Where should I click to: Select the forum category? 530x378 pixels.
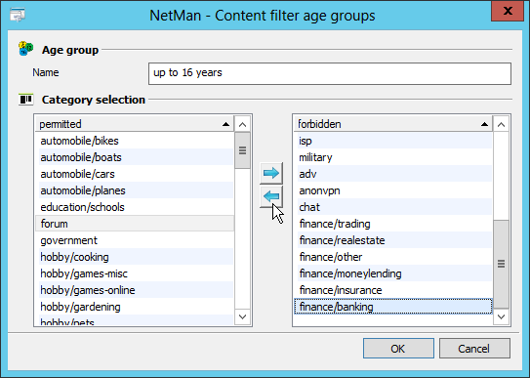pyautogui.click(x=135, y=224)
